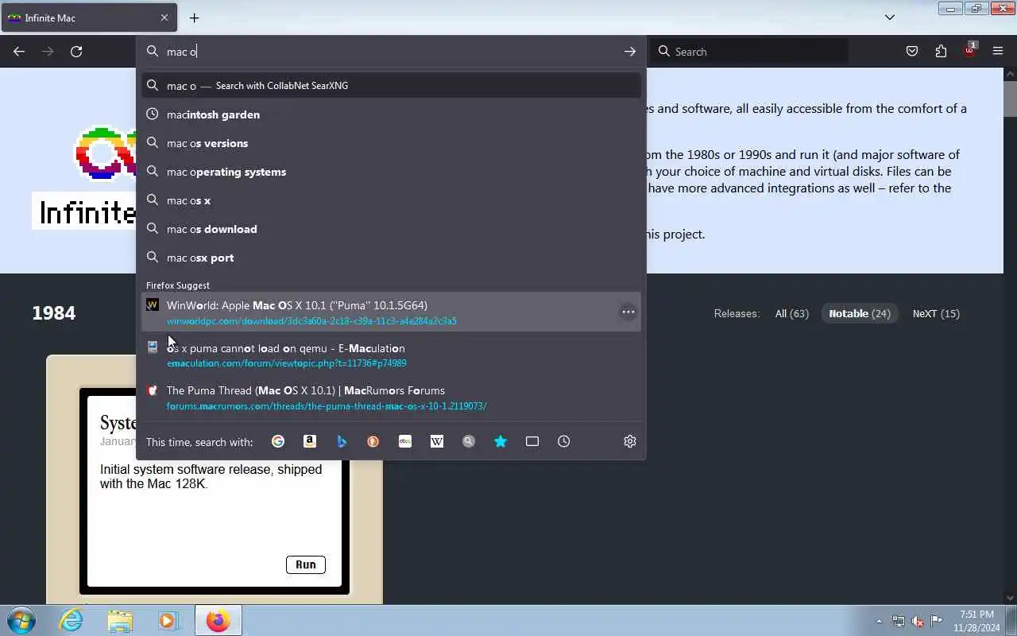Open the Extensions puzzle icon
Image resolution: width=1017 pixels, height=636 pixels.
coord(941,52)
